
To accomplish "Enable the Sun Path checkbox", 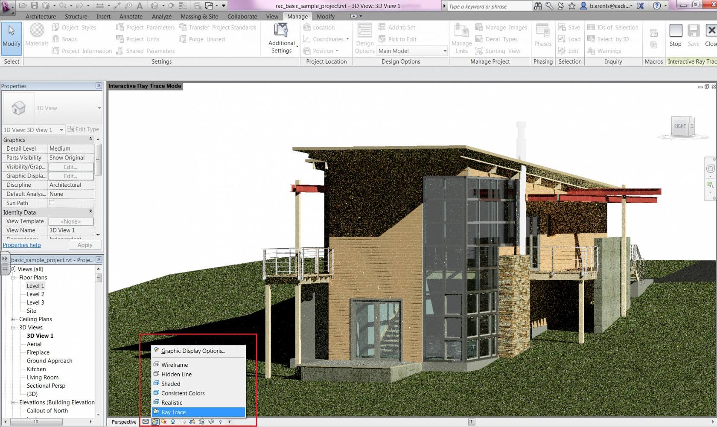I will pos(52,203).
